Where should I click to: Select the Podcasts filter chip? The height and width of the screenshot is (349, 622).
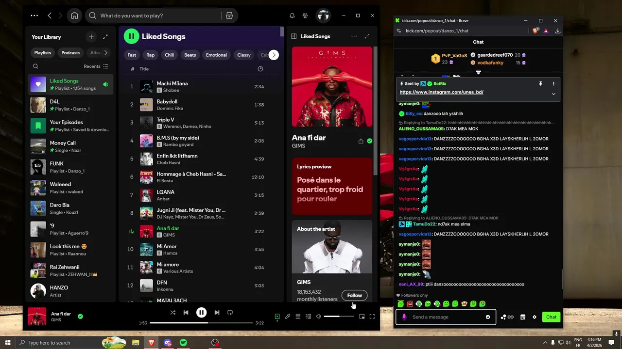click(x=70, y=53)
